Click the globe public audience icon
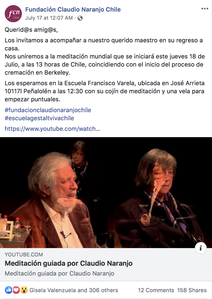212x299 pixels. pyautogui.click(x=80, y=18)
